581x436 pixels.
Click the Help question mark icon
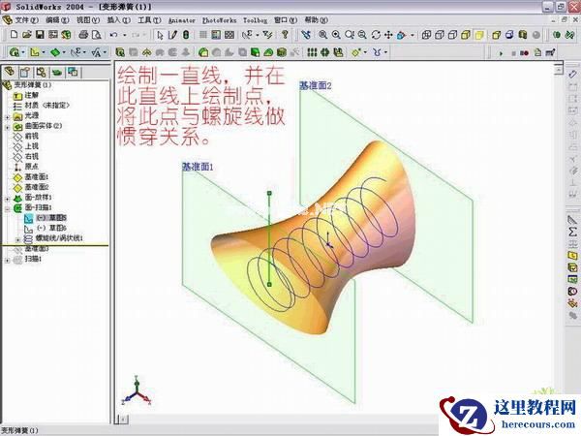coord(285,35)
